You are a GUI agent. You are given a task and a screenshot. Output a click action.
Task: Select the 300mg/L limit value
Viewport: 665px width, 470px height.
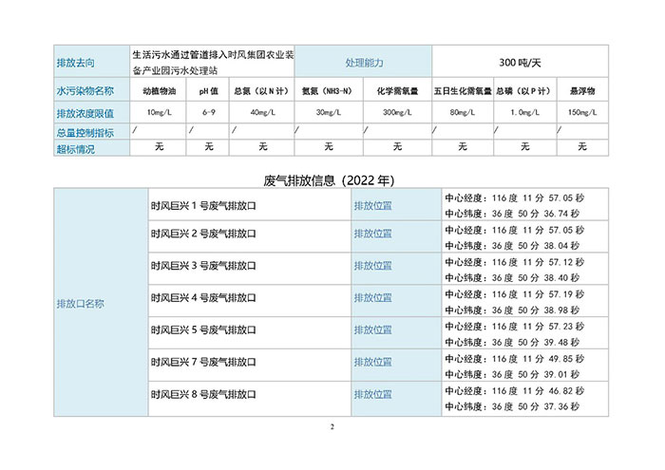[x=397, y=112]
